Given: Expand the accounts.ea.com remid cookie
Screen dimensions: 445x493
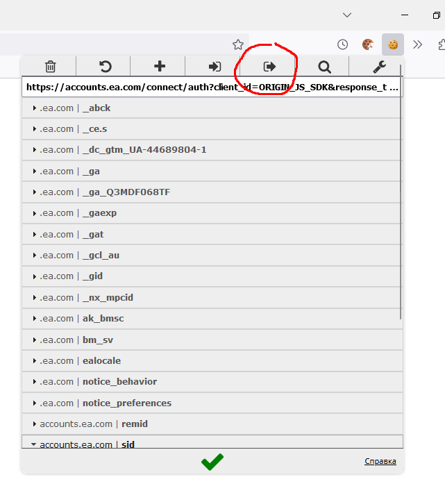Looking at the screenshot, I should pyautogui.click(x=212, y=424).
